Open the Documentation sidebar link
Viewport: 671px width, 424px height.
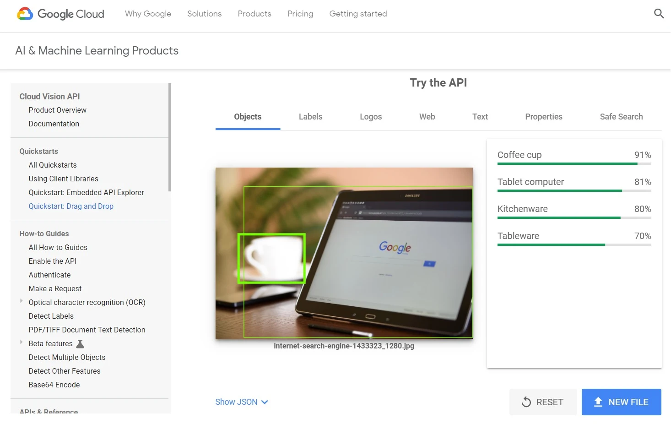click(54, 124)
